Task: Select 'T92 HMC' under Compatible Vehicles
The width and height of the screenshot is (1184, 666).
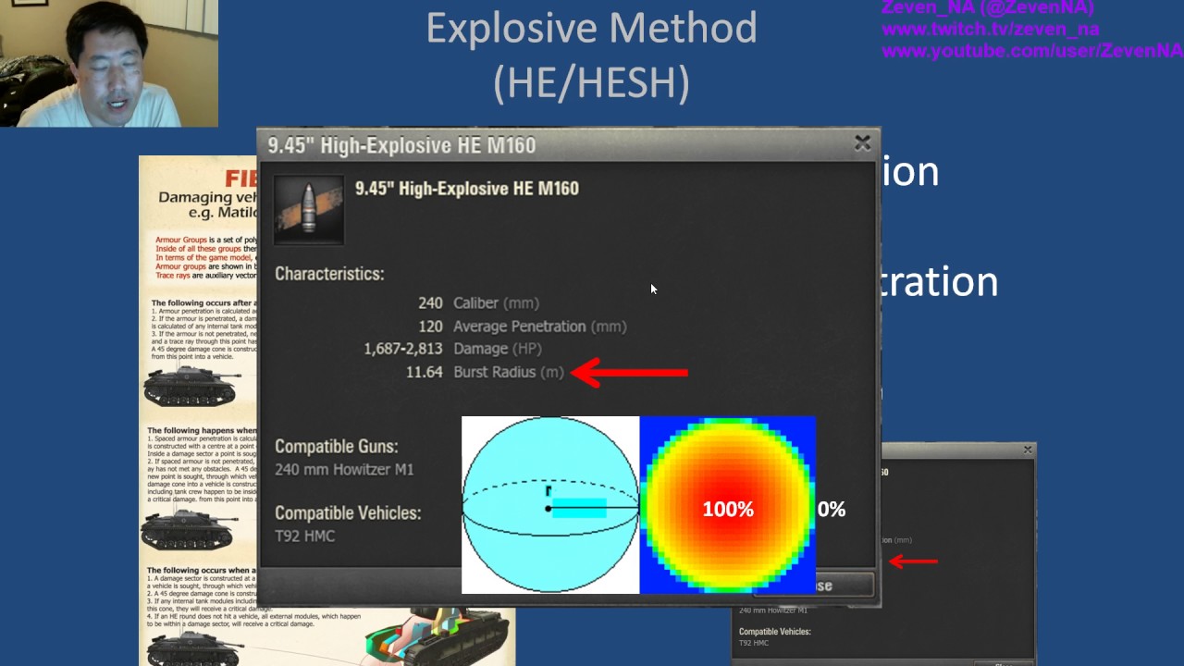Action: coord(304,536)
